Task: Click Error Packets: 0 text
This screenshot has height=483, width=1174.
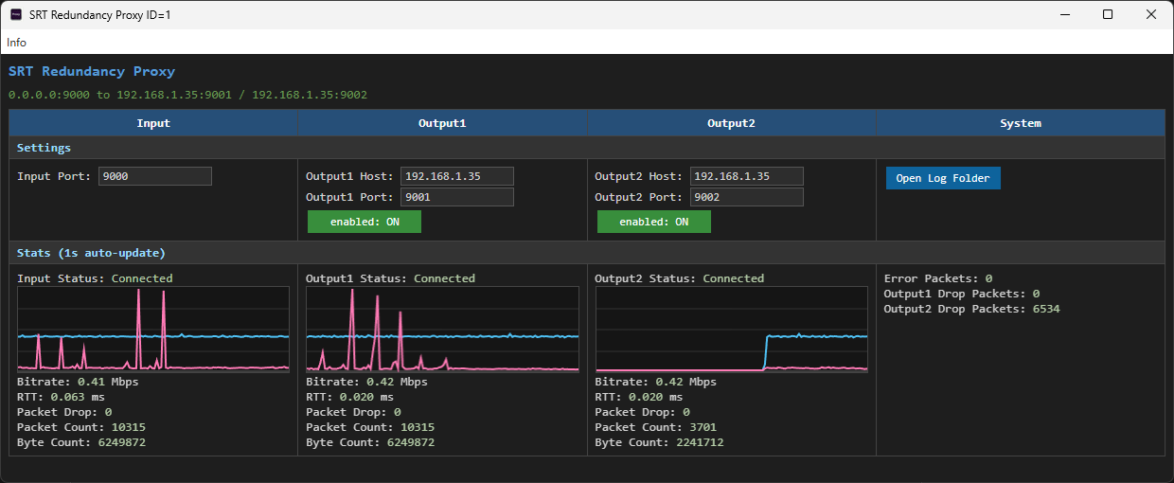Action: coord(938,278)
